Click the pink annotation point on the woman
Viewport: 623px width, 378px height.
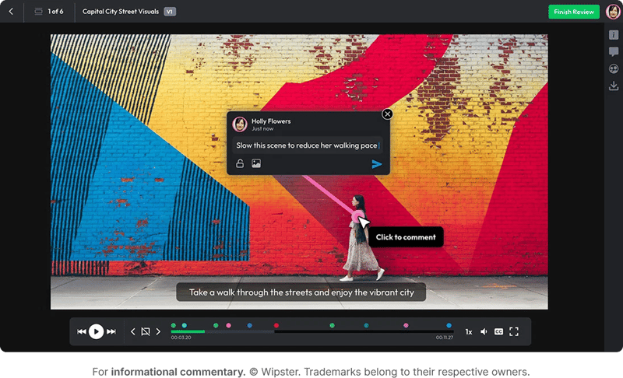point(357,216)
